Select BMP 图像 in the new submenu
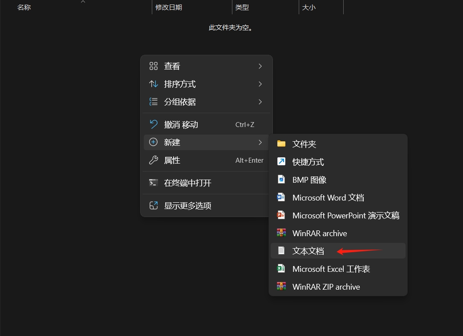463x336 pixels. tap(338, 180)
